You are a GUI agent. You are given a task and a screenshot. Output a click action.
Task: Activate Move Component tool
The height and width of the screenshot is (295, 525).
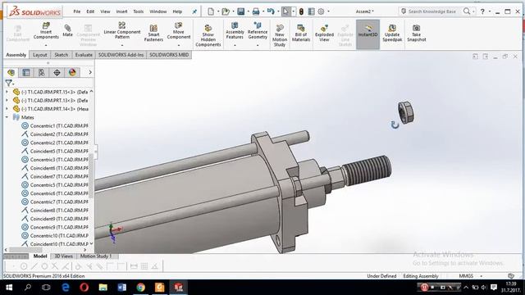tap(179, 31)
